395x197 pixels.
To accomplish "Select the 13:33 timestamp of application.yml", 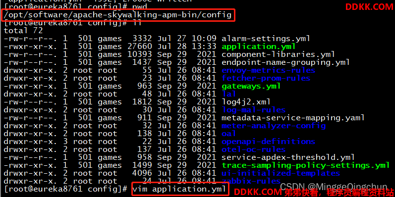I will click(204, 47).
